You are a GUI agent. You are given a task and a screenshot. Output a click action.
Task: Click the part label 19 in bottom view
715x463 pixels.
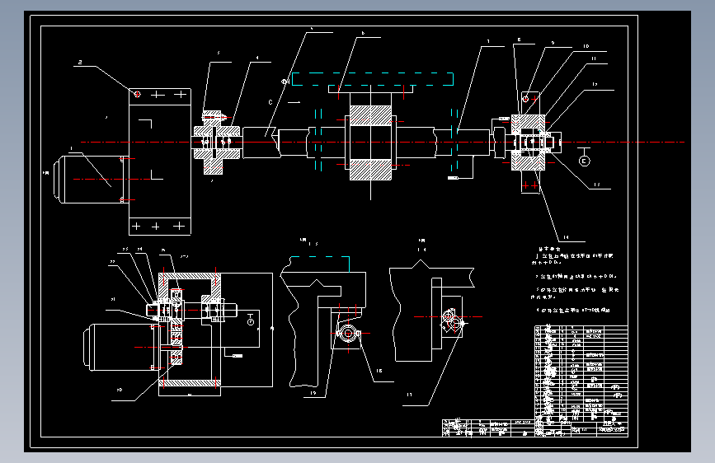(x=313, y=393)
